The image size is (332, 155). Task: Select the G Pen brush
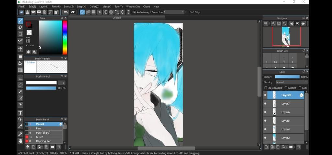(44, 137)
